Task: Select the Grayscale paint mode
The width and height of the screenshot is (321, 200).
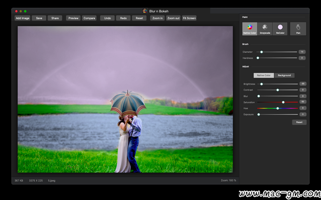Action: pos(265,29)
